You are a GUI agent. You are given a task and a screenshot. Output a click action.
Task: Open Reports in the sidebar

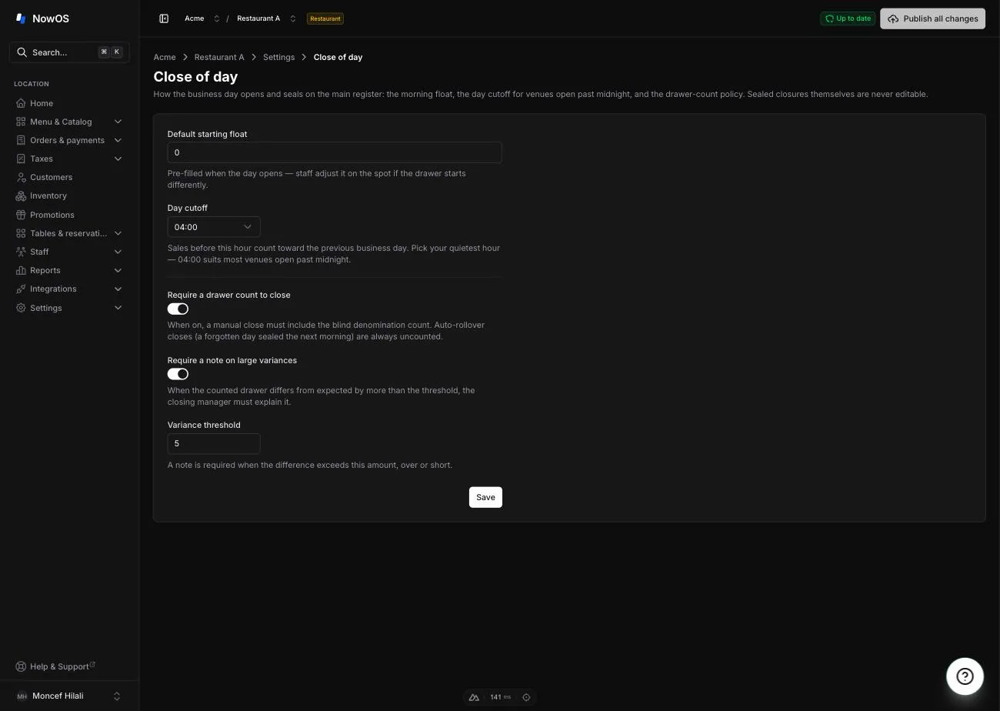pyautogui.click(x=69, y=270)
